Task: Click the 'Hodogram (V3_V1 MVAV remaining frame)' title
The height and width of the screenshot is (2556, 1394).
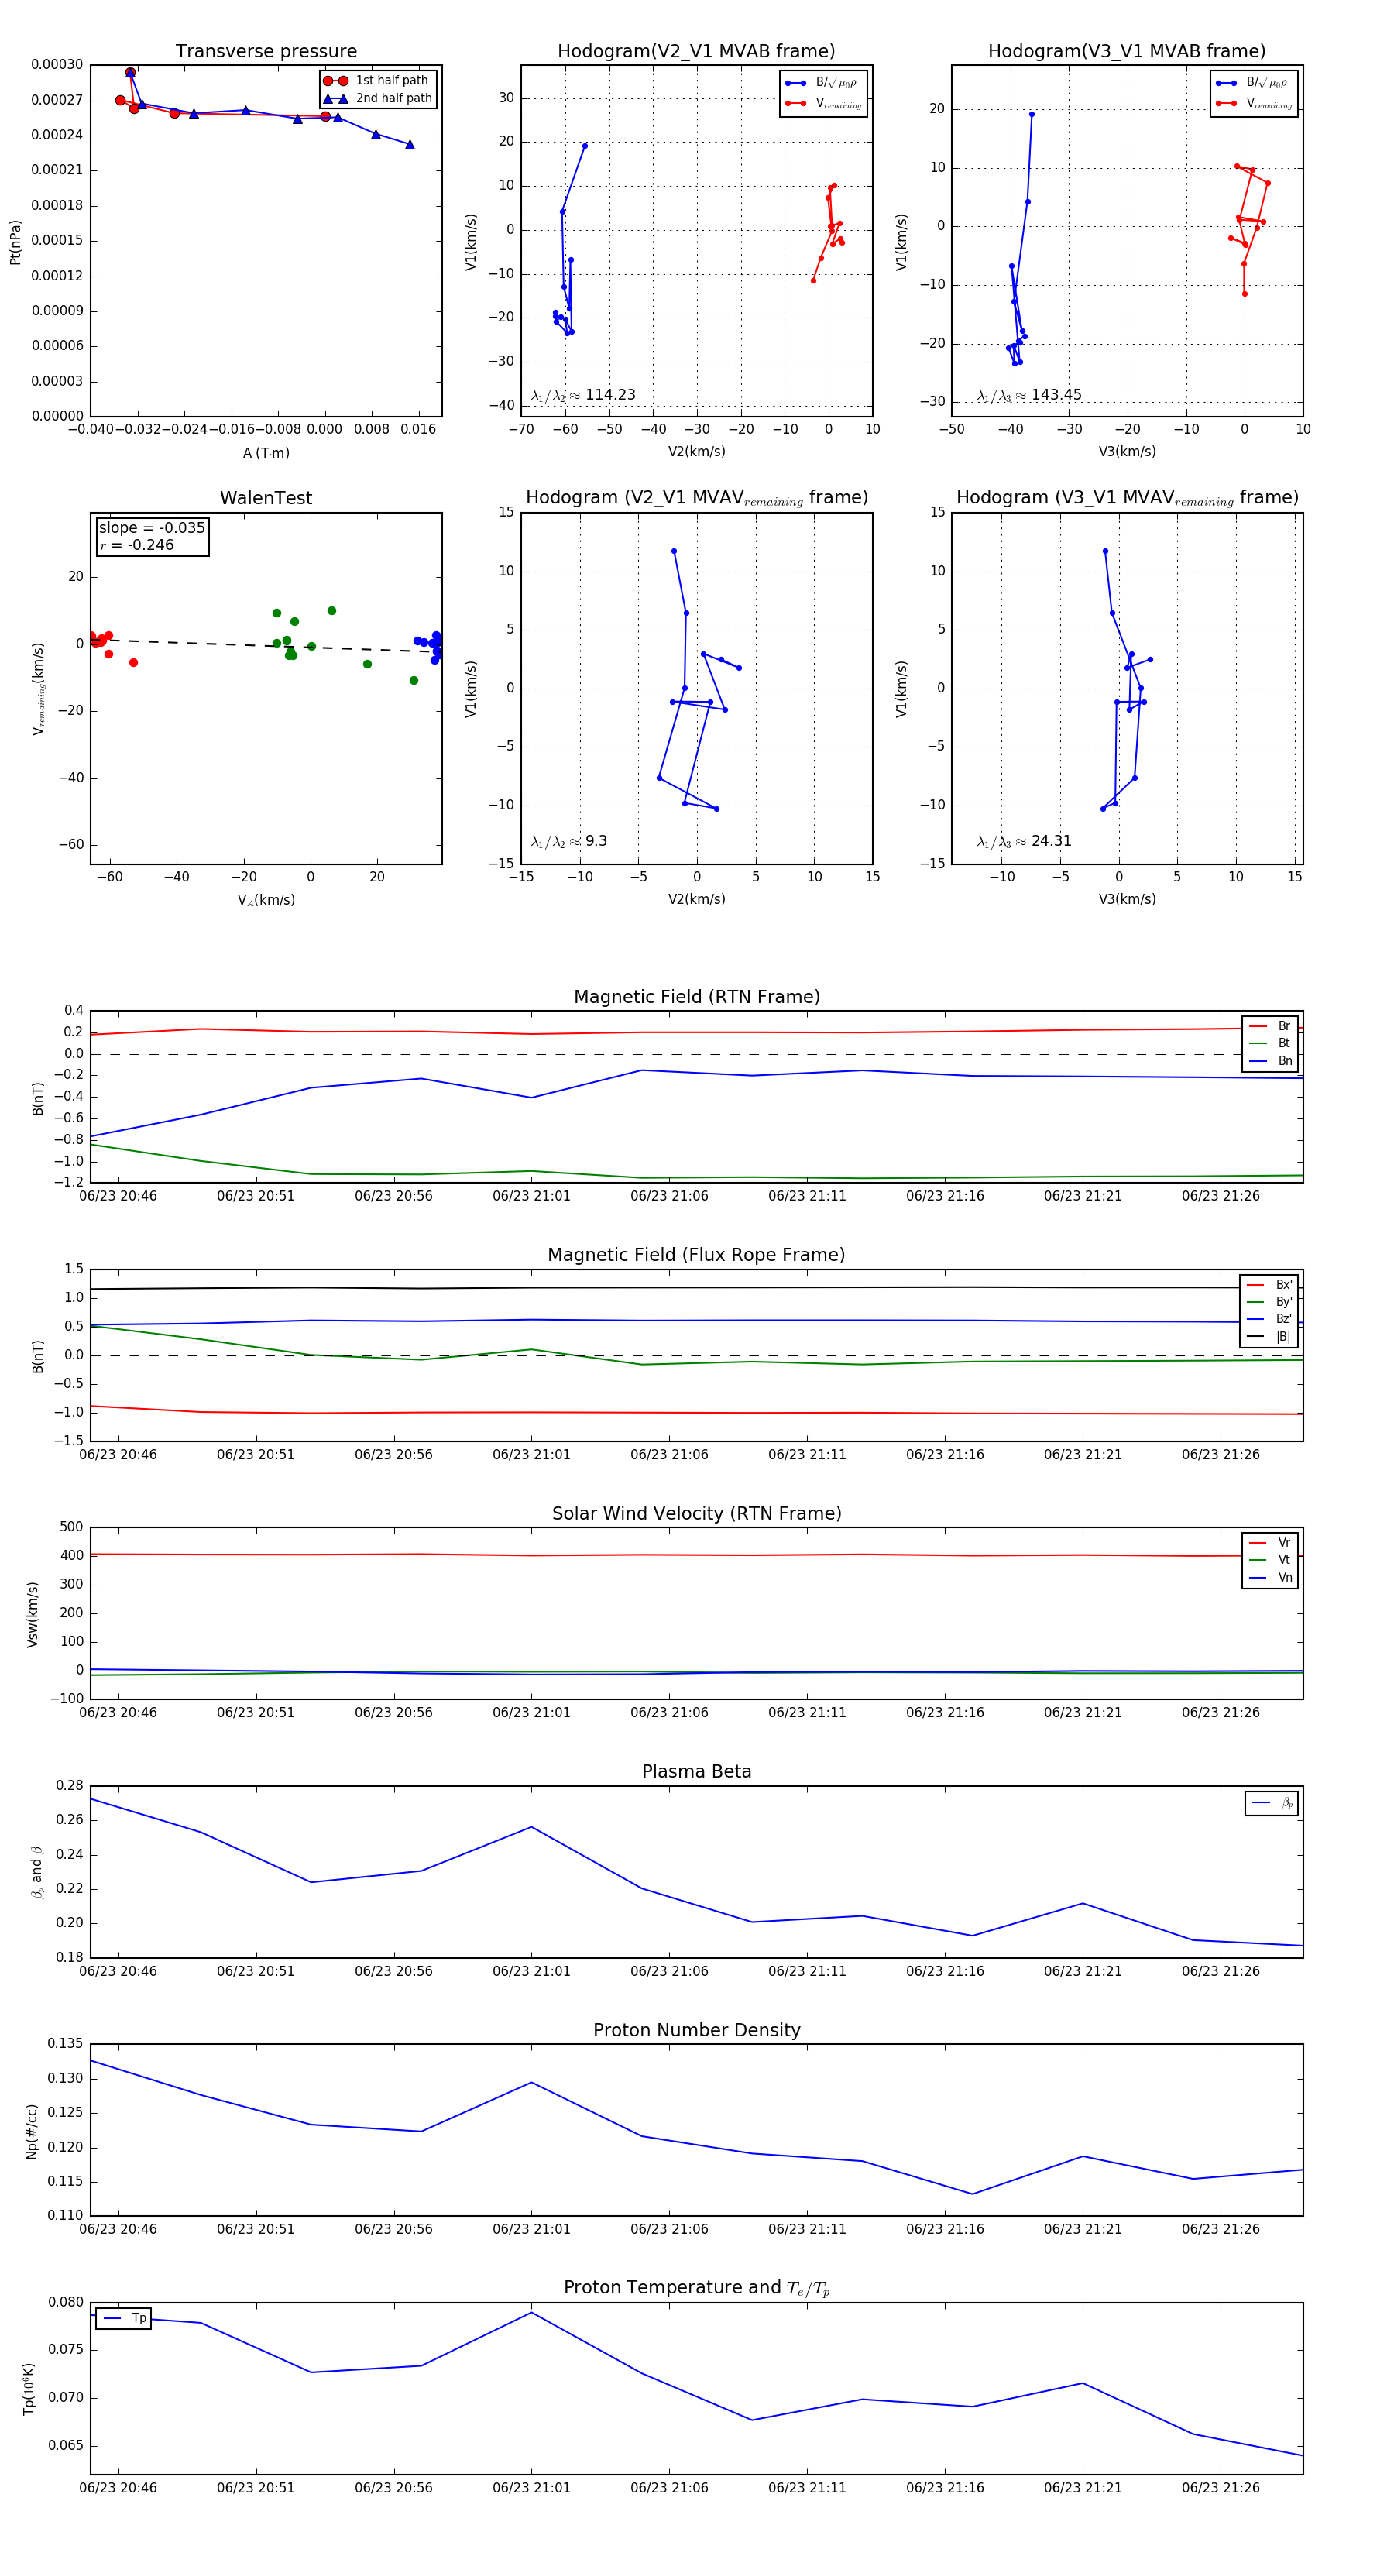Action: 1127,498
